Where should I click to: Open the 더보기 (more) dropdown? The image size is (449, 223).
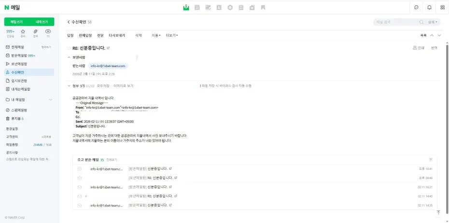click(172, 35)
